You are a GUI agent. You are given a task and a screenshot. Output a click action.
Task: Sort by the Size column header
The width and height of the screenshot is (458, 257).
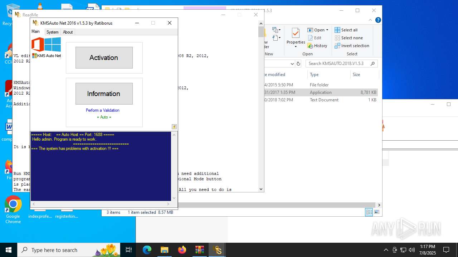tap(364, 75)
